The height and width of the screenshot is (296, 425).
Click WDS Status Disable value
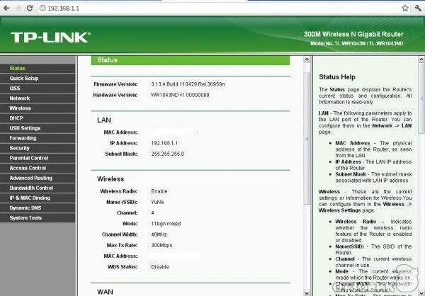point(160,267)
